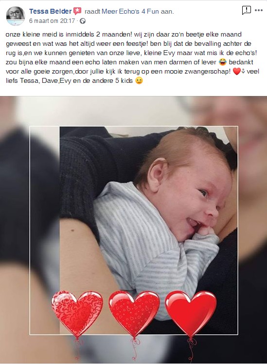Click the small anchor emoji before 'veel'
This screenshot has height=364, width=267.
coord(243,72)
